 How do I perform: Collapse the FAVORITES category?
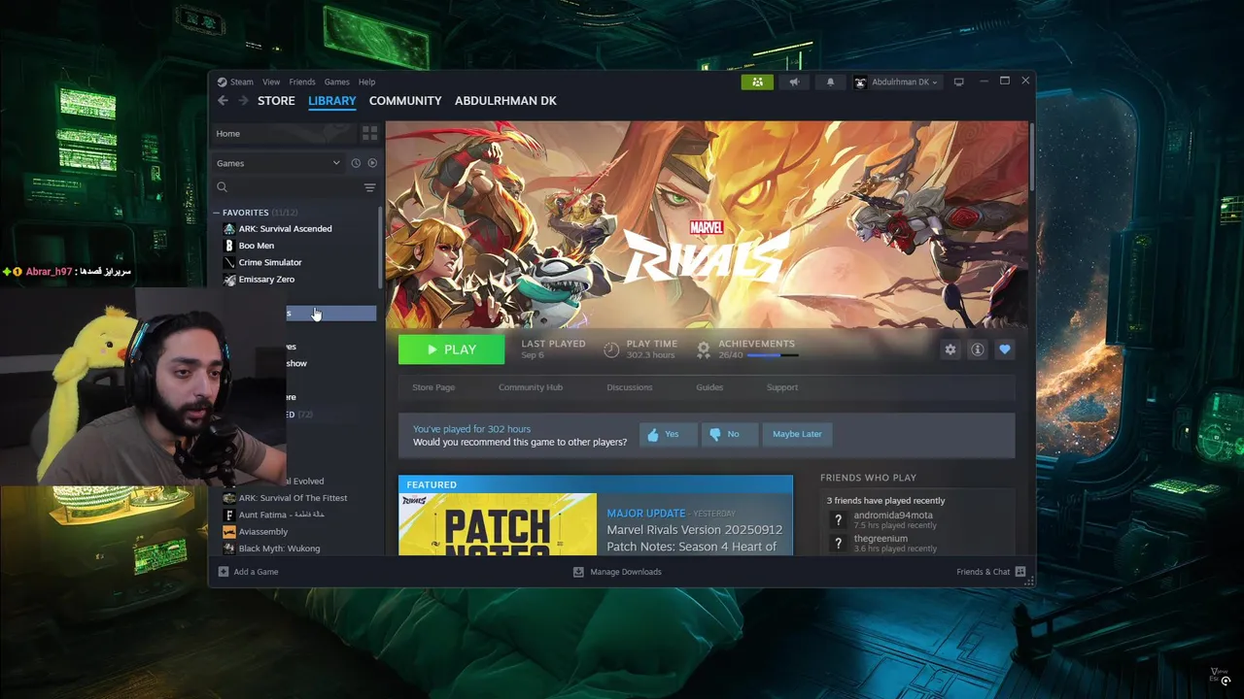[x=217, y=213]
